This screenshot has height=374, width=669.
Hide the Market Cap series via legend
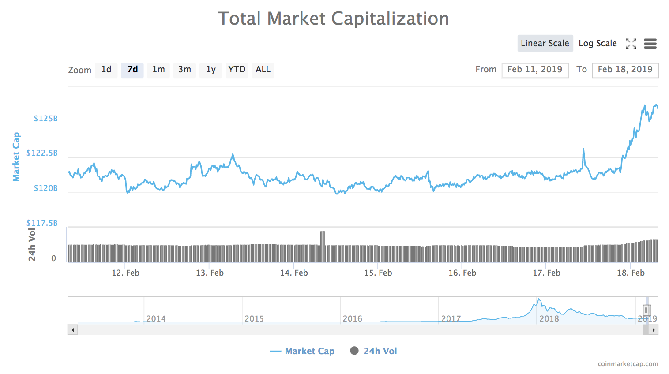pos(309,351)
